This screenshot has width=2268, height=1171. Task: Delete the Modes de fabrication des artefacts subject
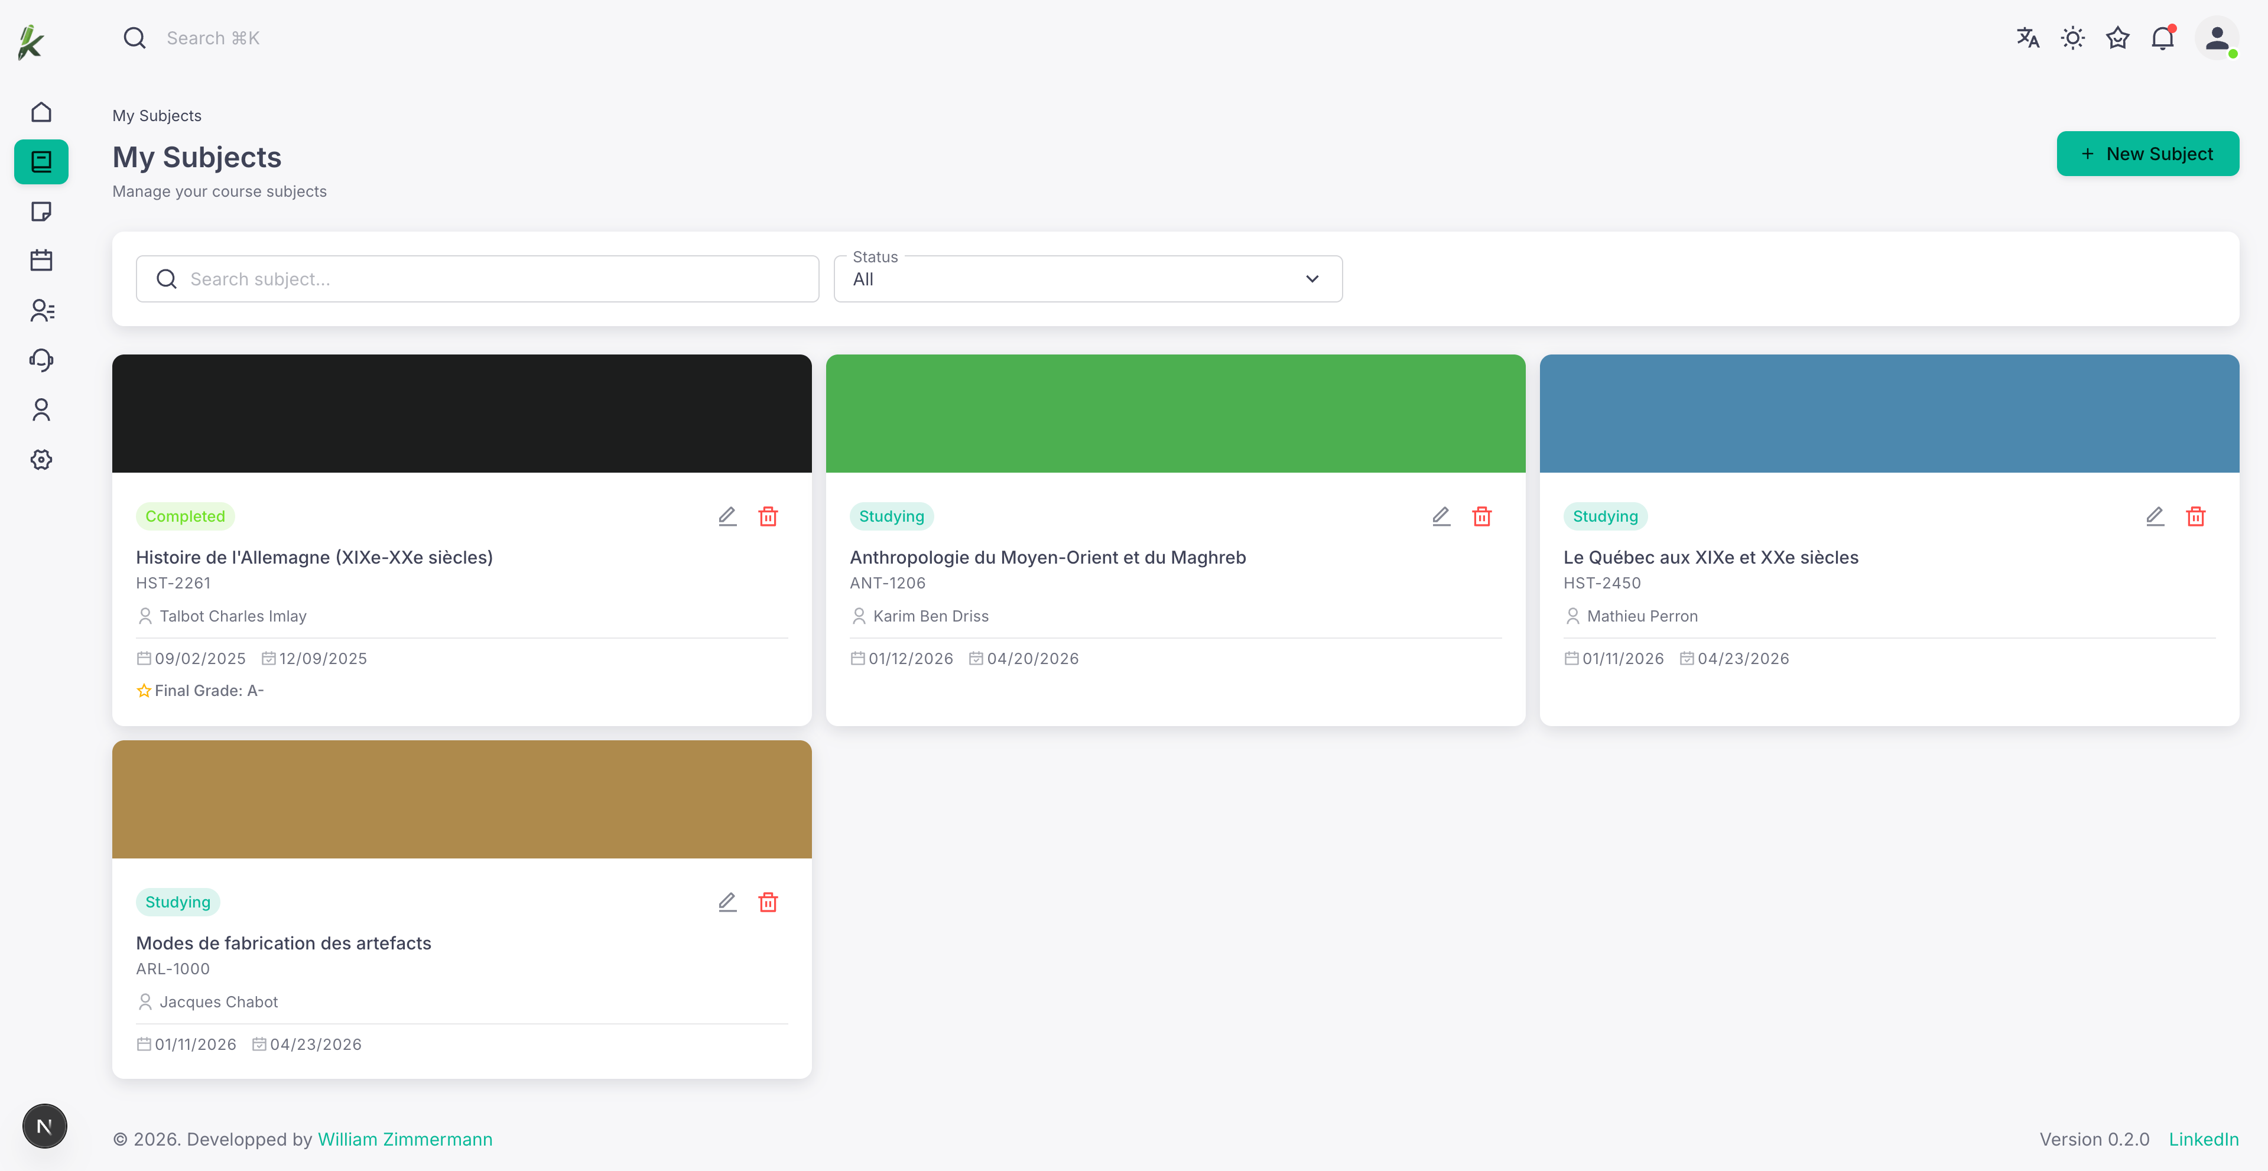point(768,902)
